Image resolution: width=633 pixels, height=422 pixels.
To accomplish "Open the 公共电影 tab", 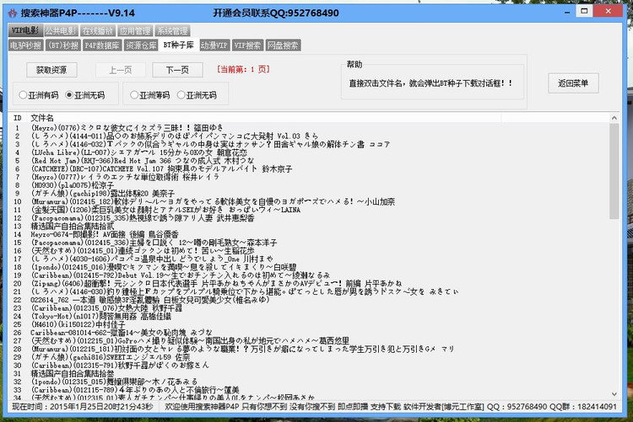I will point(61,31).
